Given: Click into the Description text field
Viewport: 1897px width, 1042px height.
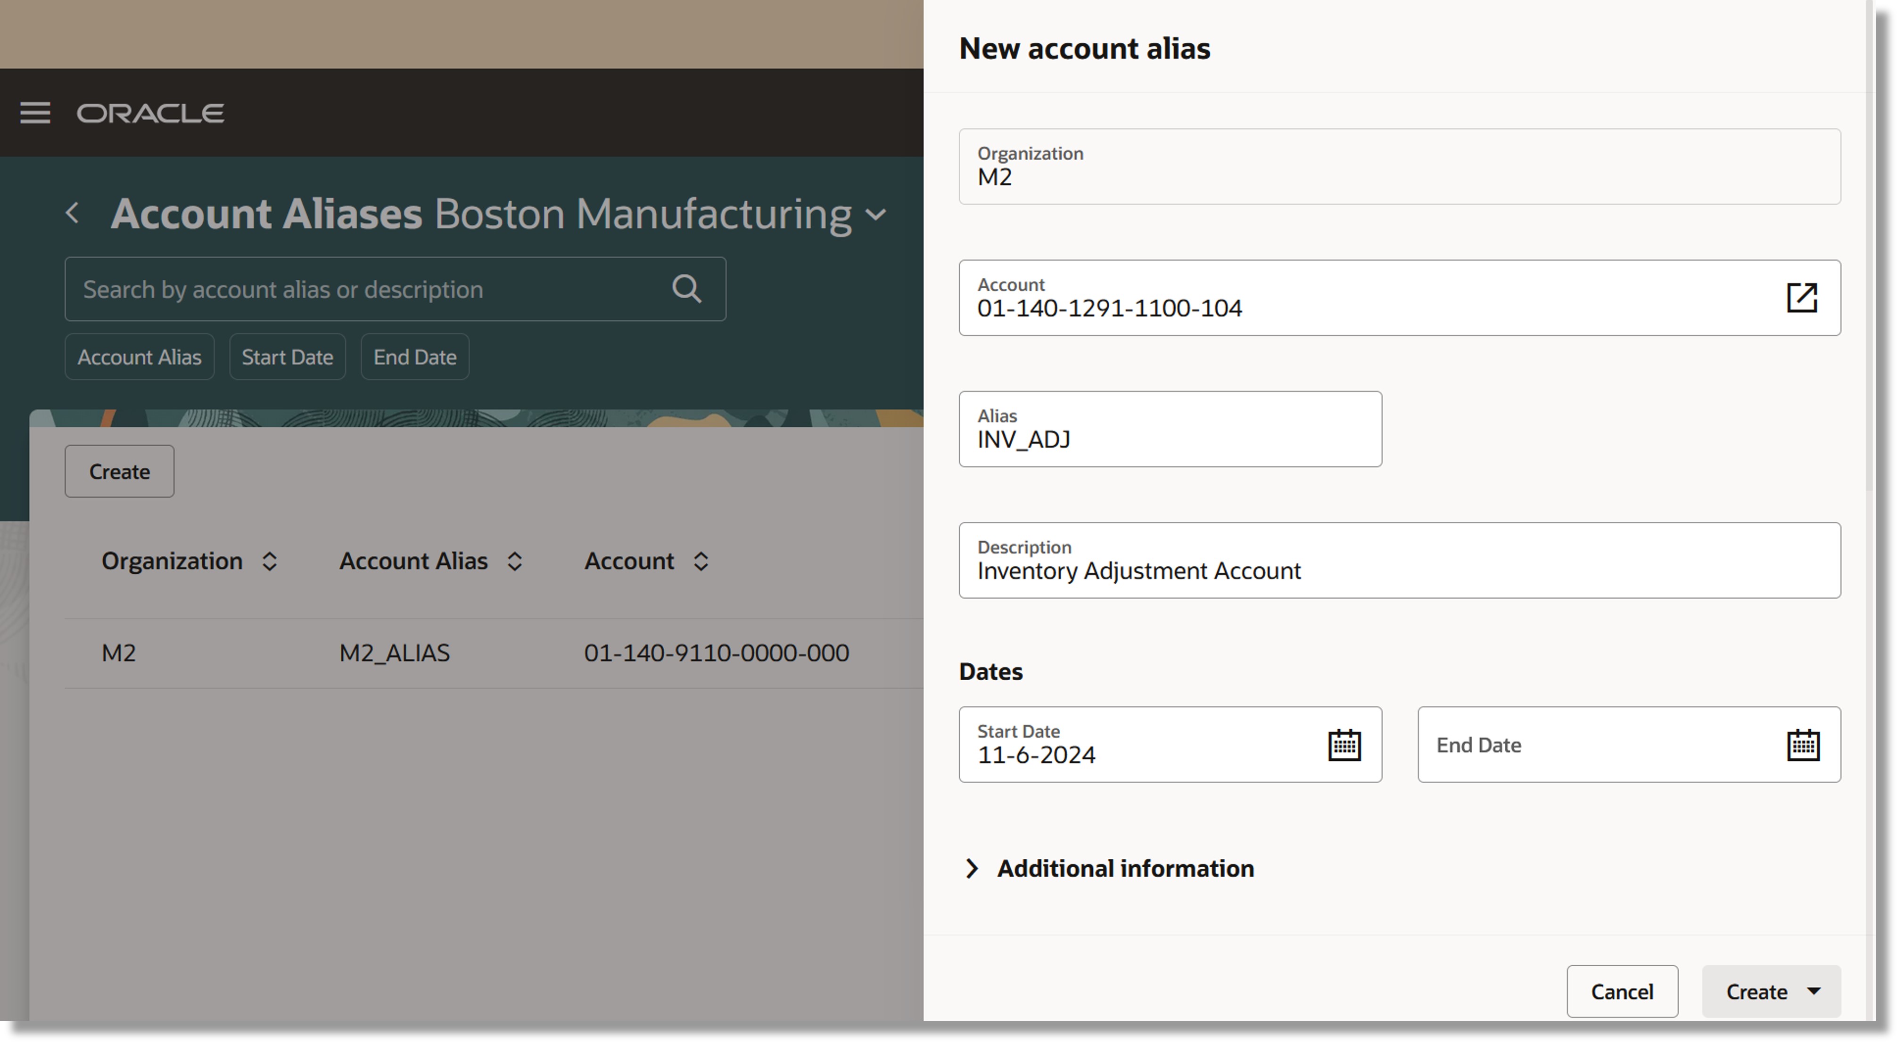Looking at the screenshot, I should pyautogui.click(x=1399, y=570).
